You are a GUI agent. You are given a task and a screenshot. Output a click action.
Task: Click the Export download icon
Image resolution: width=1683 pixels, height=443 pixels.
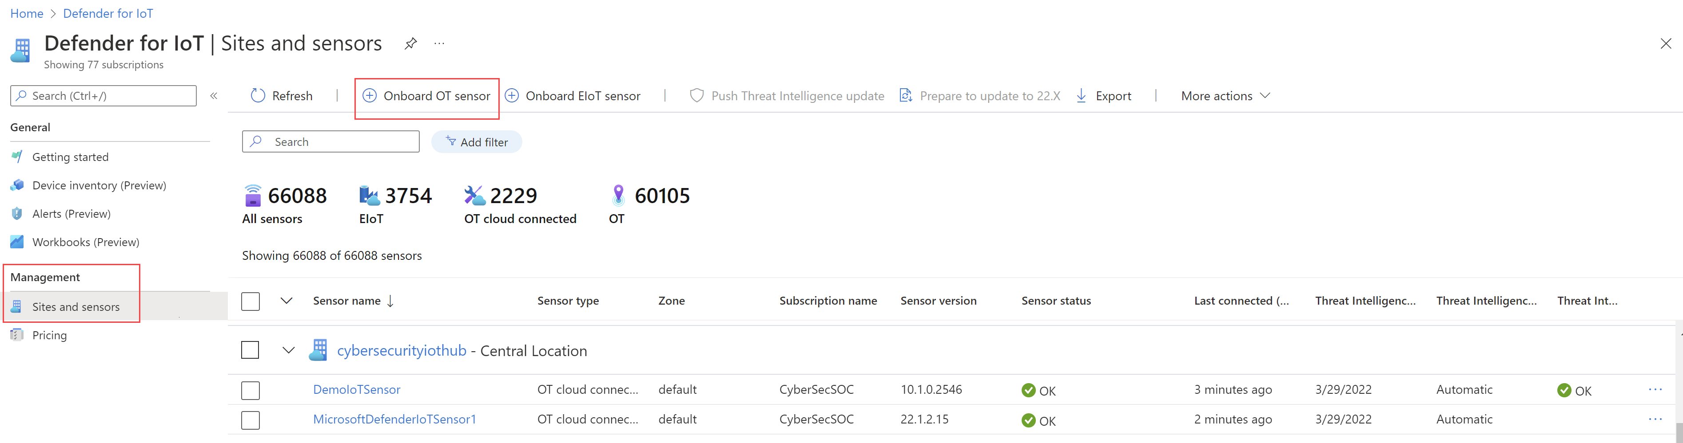pyautogui.click(x=1081, y=96)
